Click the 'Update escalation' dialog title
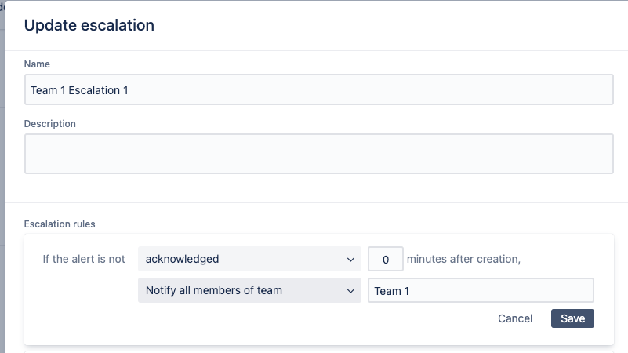 89,25
